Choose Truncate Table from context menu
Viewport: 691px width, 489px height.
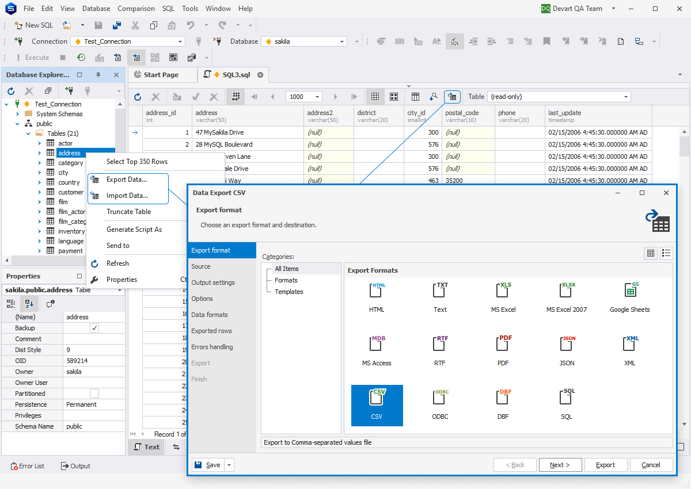pyautogui.click(x=128, y=212)
